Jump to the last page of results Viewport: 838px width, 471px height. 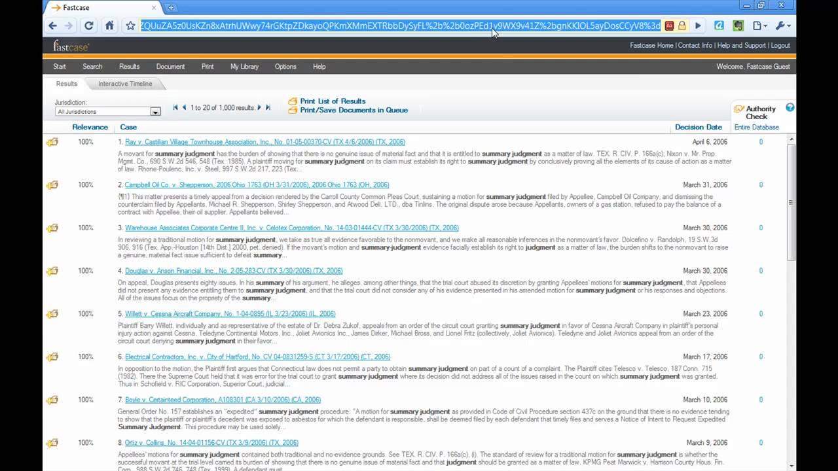tap(268, 107)
